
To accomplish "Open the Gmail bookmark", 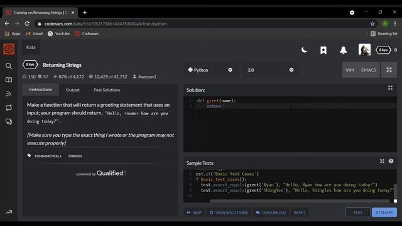I will tap(34, 33).
